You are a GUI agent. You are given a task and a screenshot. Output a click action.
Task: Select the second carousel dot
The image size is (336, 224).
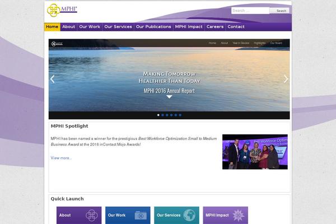[162, 115]
